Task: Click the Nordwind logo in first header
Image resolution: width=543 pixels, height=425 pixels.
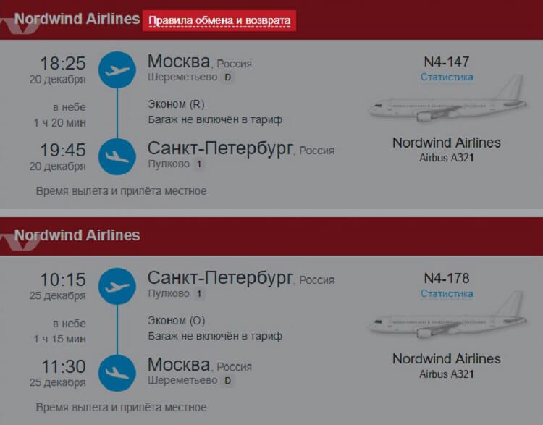Action: (x=20, y=26)
